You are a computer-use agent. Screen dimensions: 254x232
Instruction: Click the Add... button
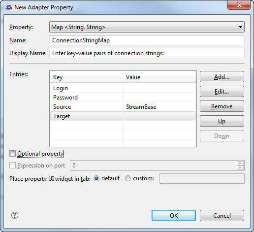(x=222, y=77)
